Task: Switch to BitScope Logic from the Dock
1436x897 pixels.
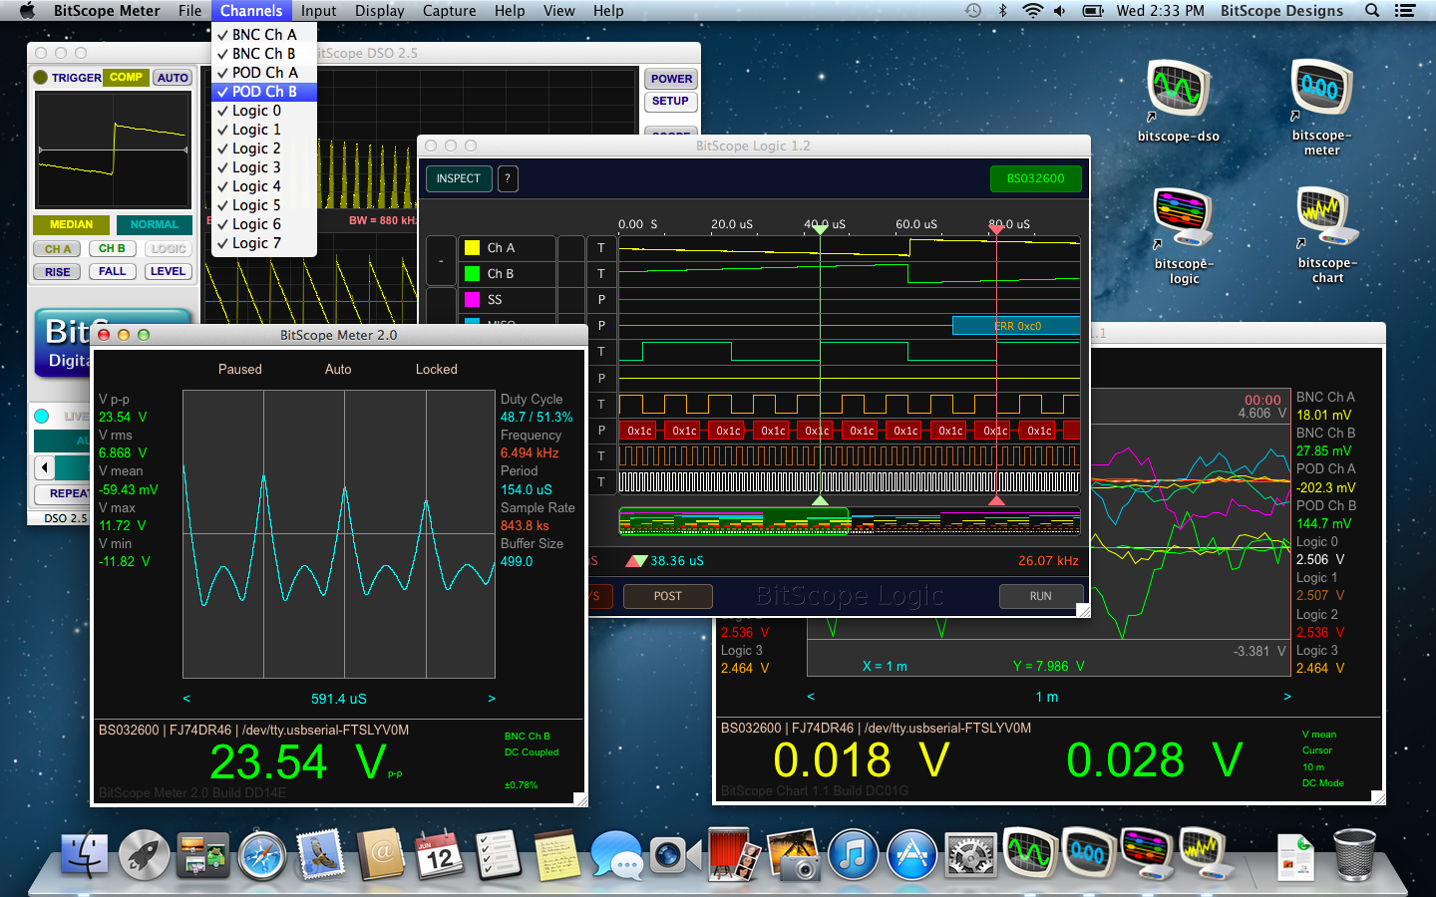Action: click(x=1146, y=854)
